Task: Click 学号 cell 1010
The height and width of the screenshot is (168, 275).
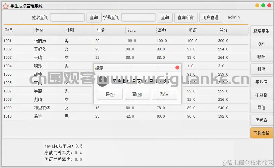Action: (x=7, y=116)
